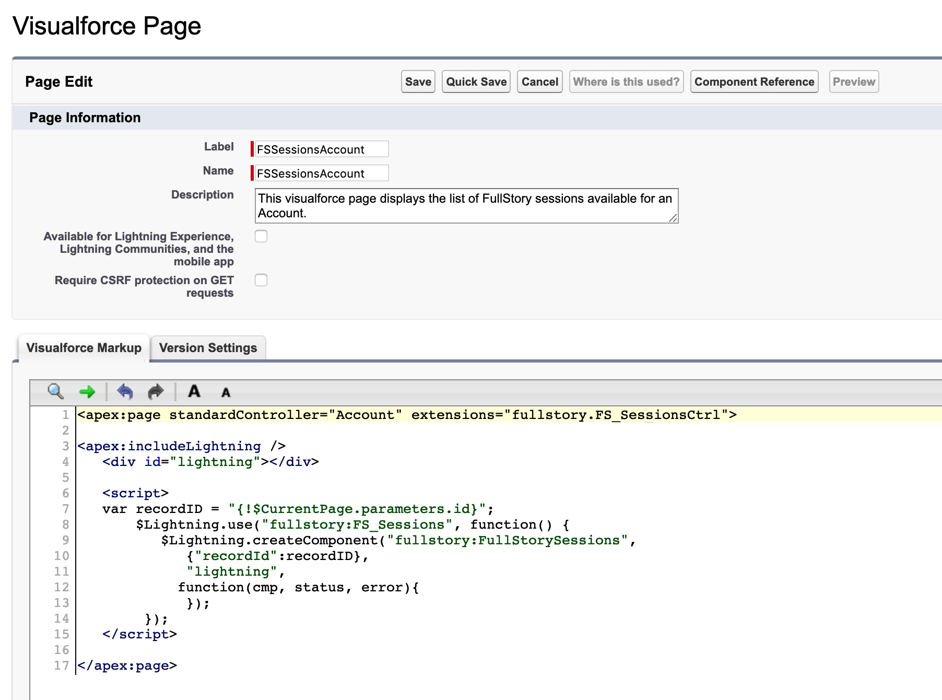Click the $Lightning.use code line
Image resolution: width=942 pixels, height=700 pixels.
[x=353, y=524]
